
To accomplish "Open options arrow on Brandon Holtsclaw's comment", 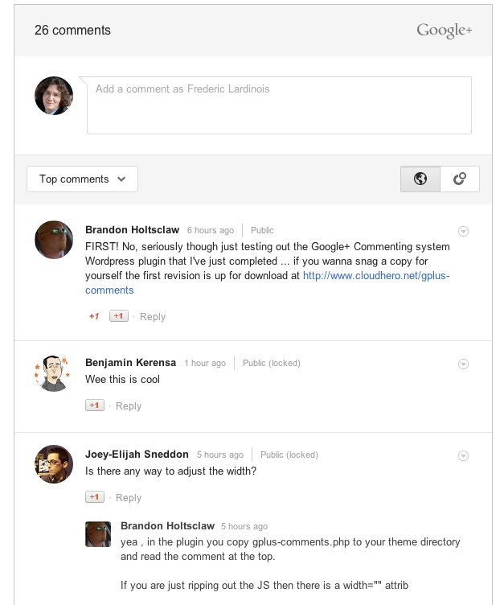I will pyautogui.click(x=463, y=232).
